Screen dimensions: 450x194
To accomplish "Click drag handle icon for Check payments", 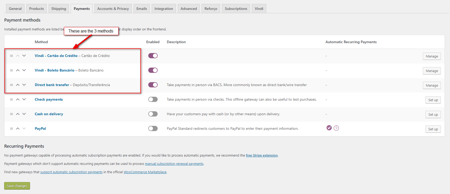I will (11, 99).
